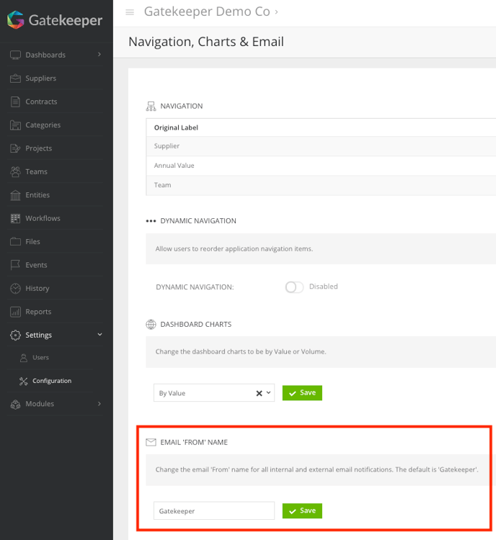This screenshot has height=540, width=496.
Task: Click the Modules cubes icon
Action: [x=15, y=404]
